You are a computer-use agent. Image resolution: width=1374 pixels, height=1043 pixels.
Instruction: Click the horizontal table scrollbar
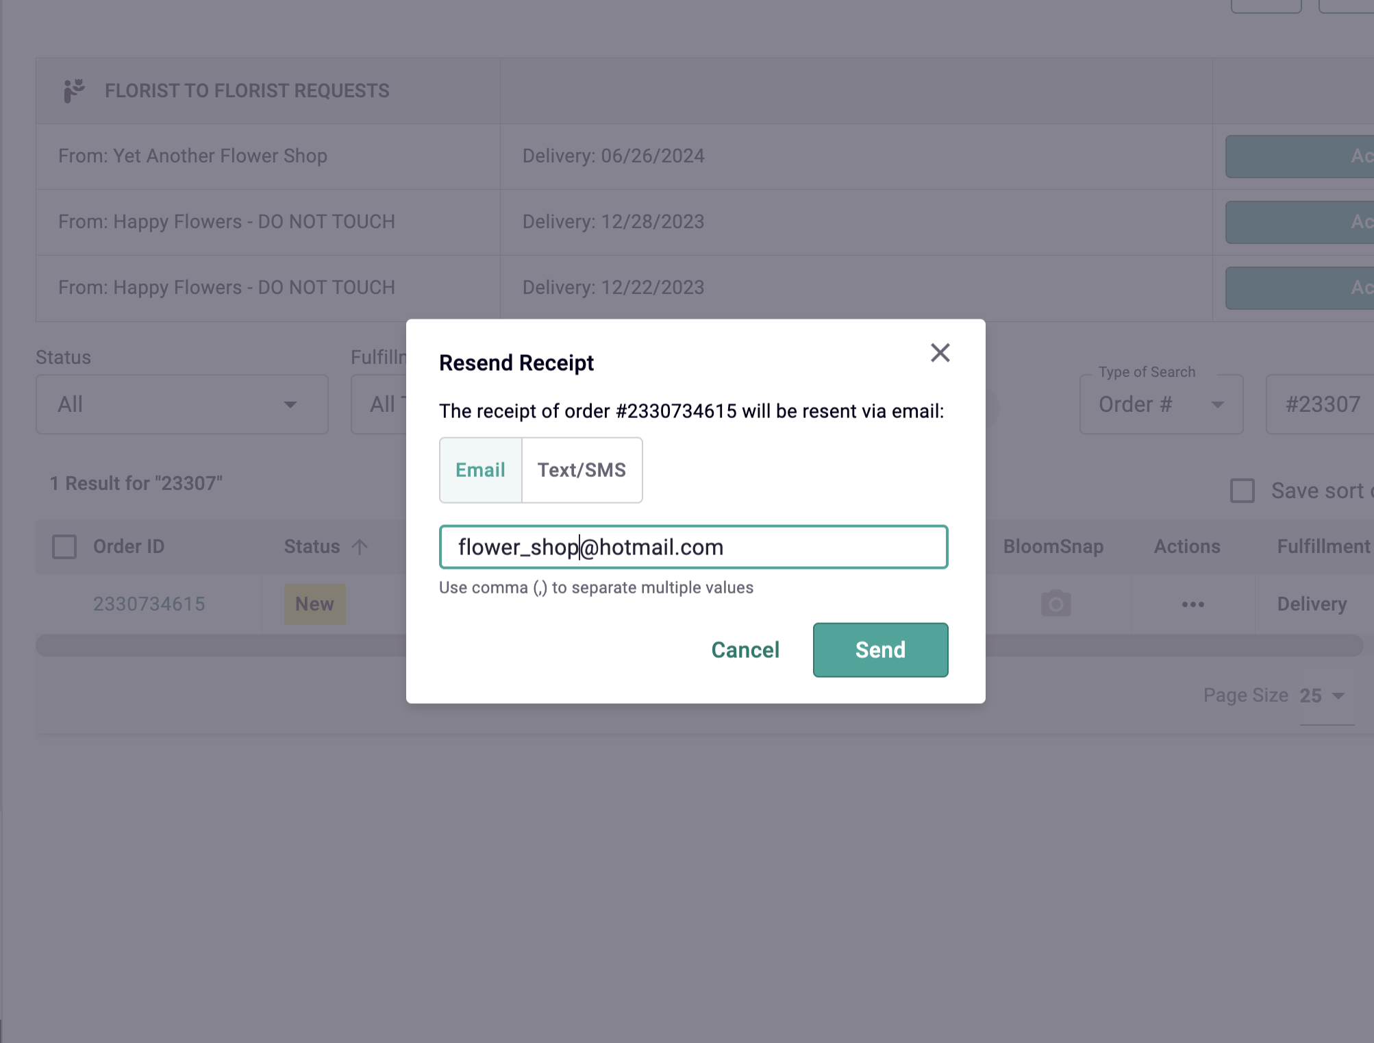[x=699, y=646]
